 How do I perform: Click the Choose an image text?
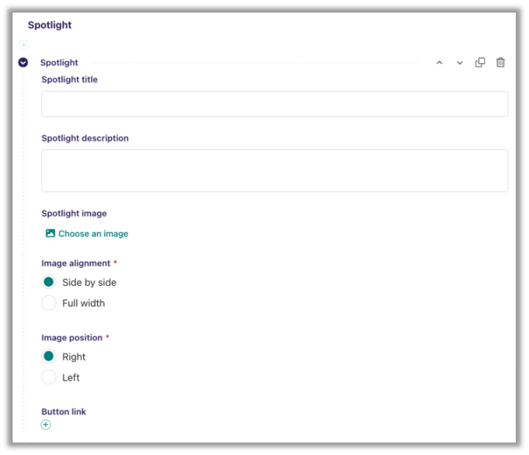[93, 234]
